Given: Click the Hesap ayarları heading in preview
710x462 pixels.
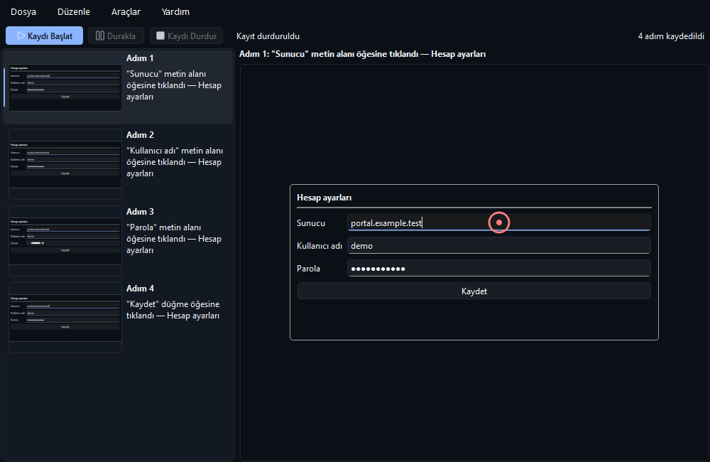Looking at the screenshot, I should point(324,198).
